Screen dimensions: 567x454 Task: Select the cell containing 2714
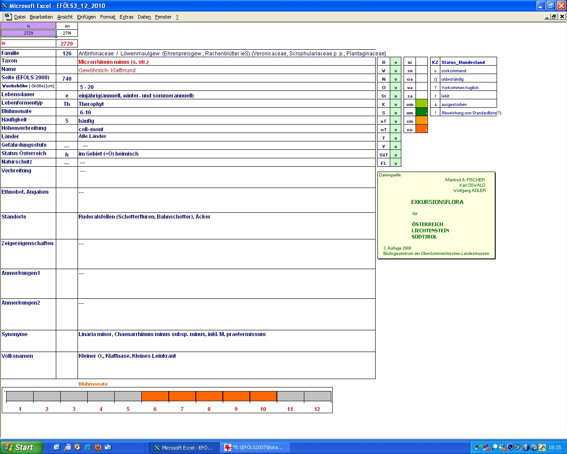tap(67, 33)
